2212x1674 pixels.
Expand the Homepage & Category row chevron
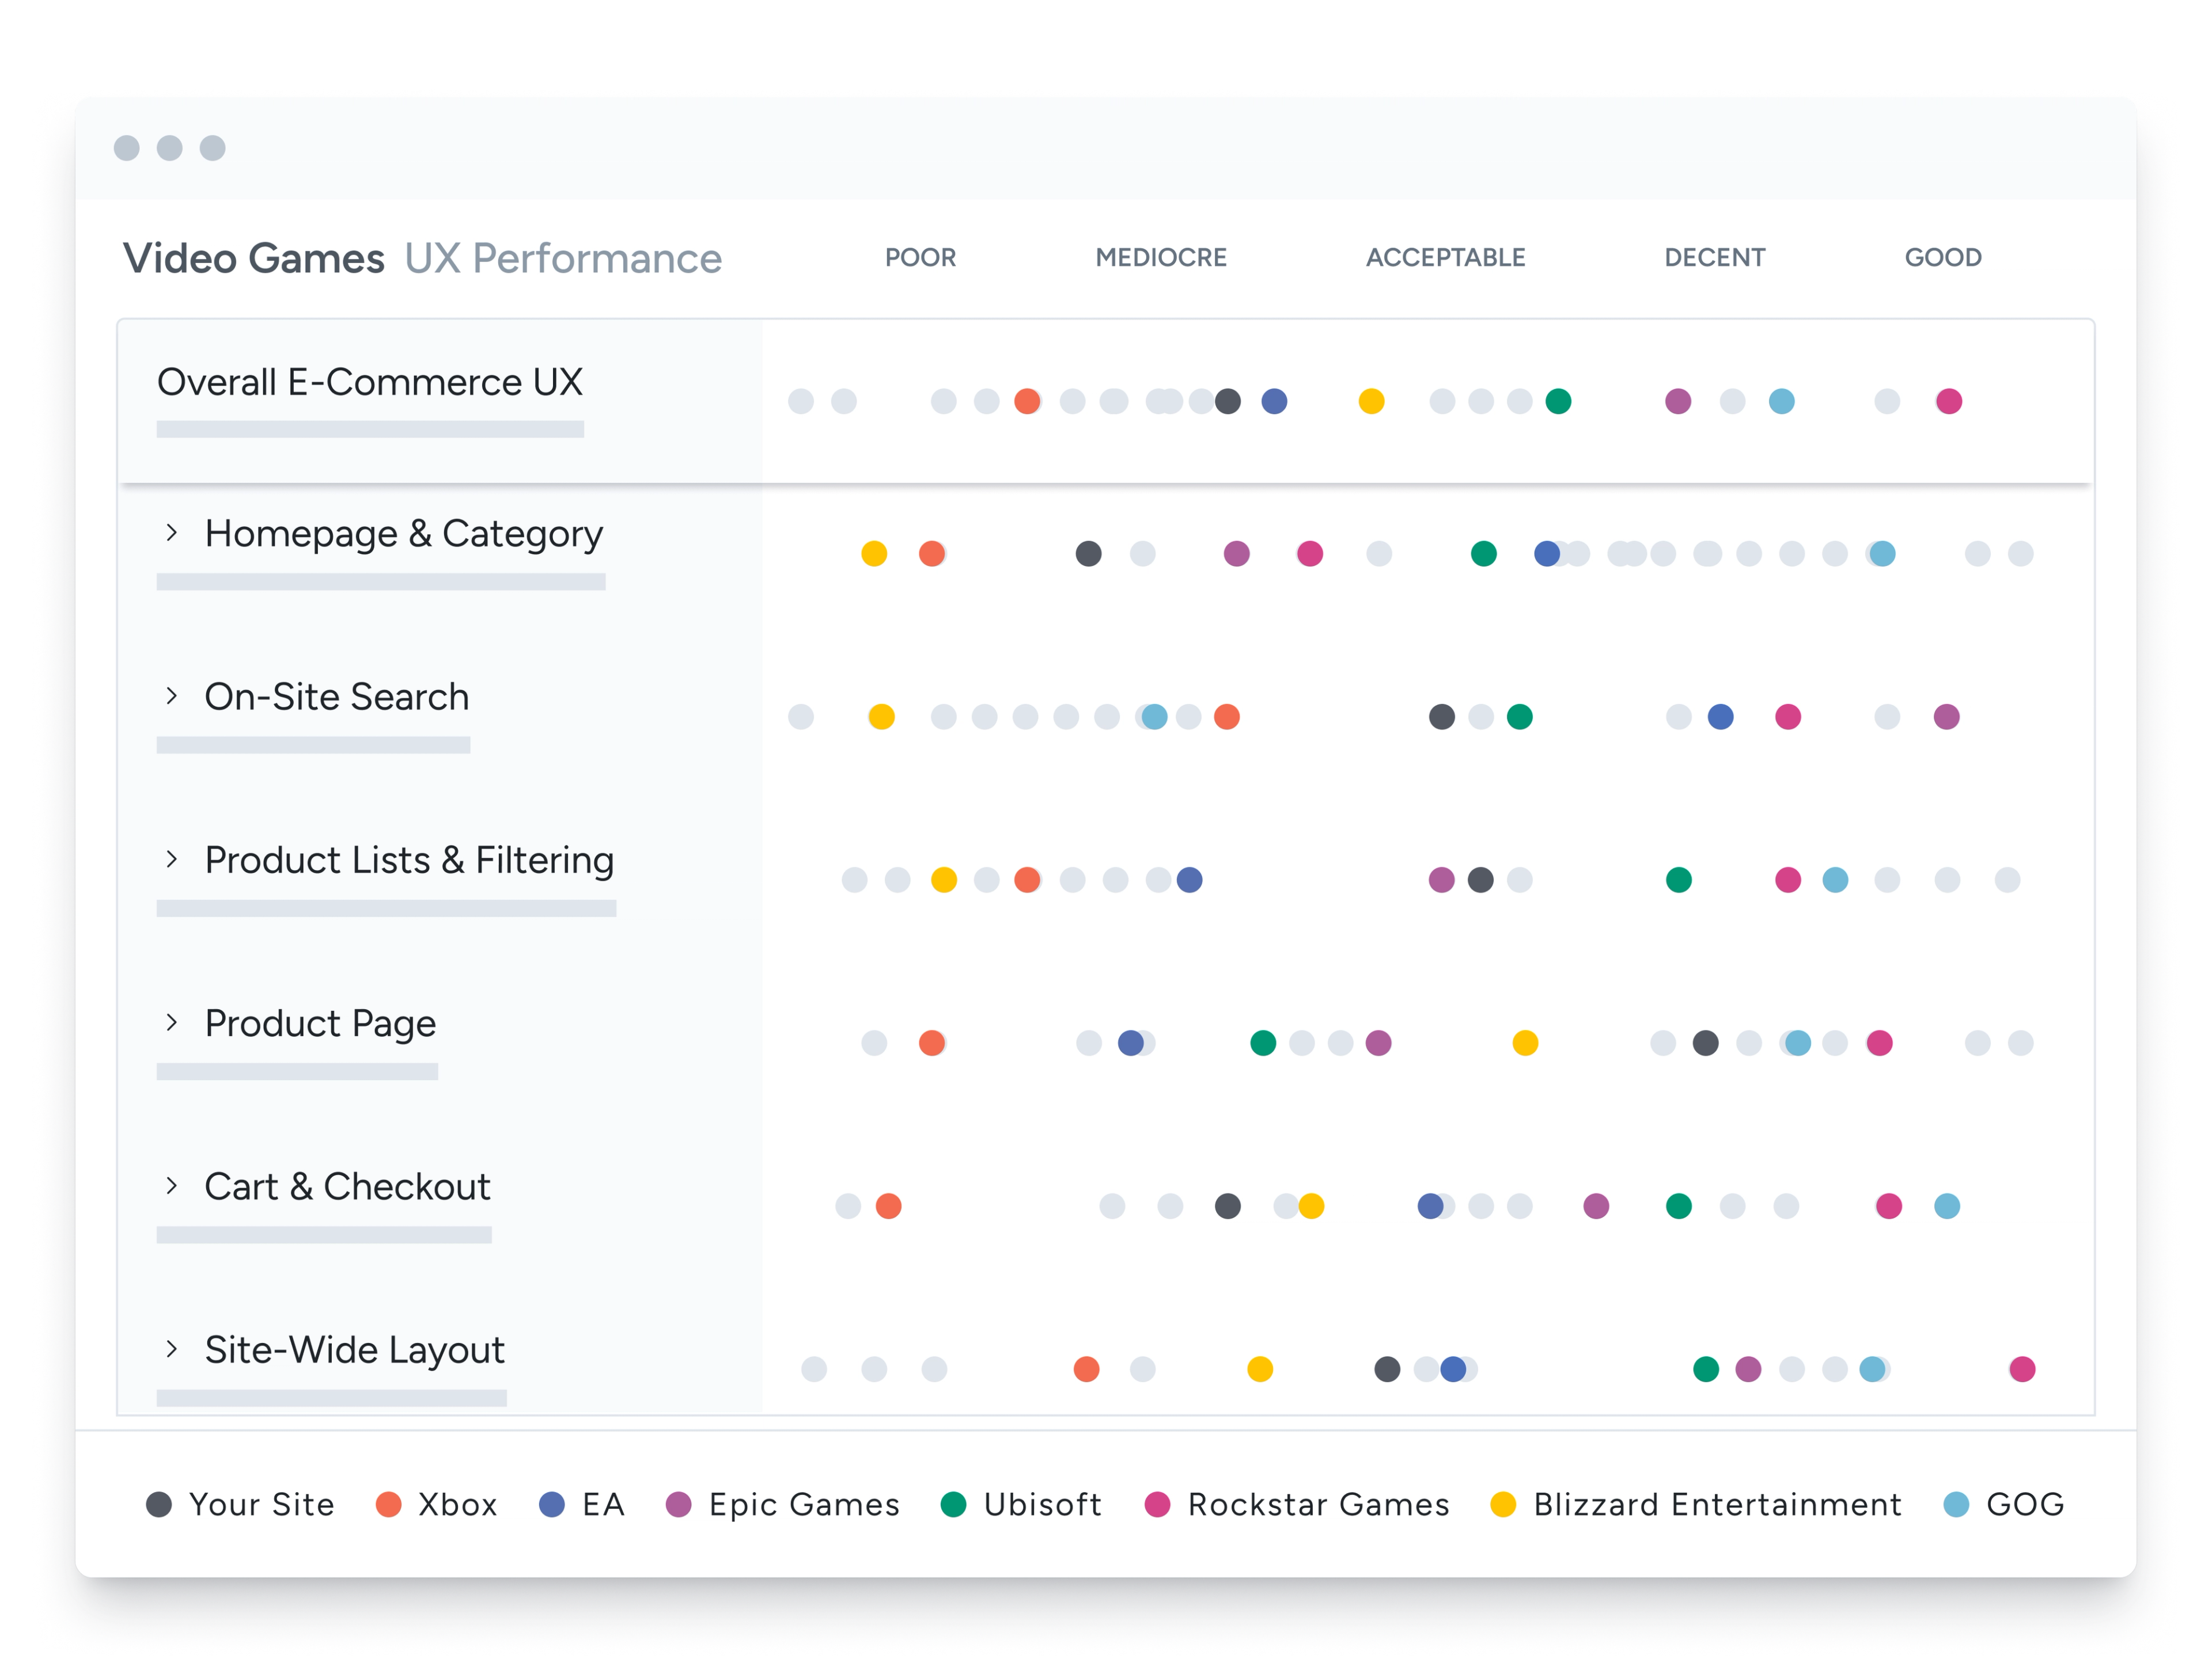coord(172,532)
